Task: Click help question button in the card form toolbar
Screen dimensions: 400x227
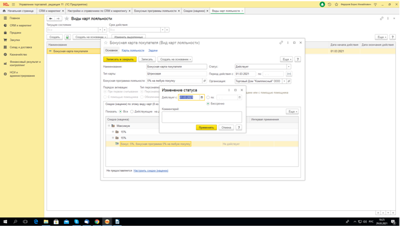Action: pyautogui.click(x=297, y=59)
